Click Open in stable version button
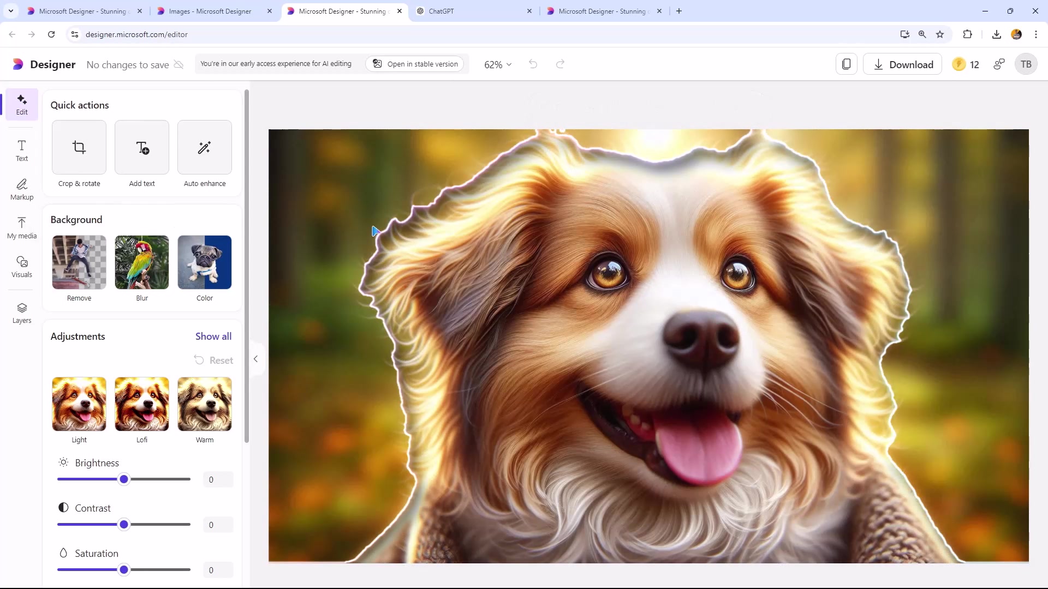This screenshot has width=1048, height=589. coord(415,64)
